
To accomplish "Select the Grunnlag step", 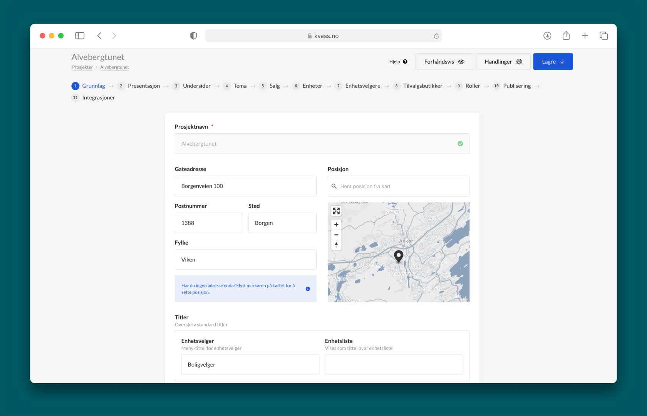I will pos(88,86).
